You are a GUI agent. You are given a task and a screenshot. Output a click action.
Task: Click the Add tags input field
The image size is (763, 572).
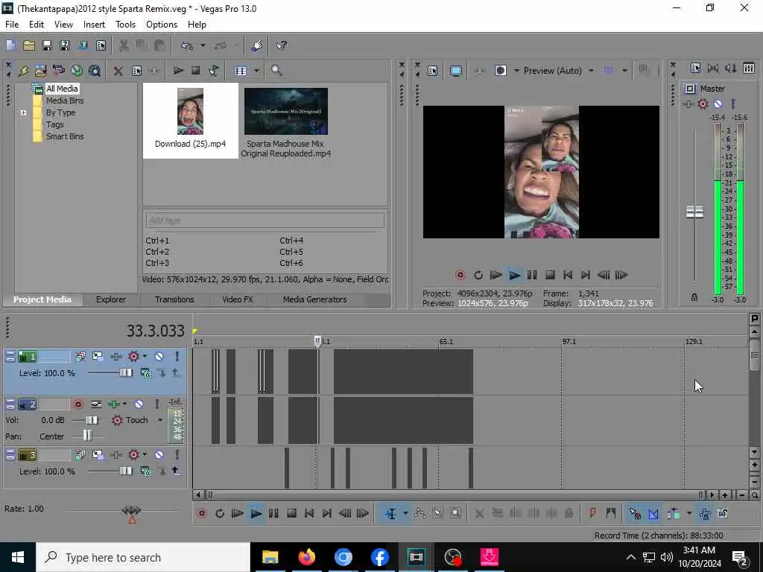(x=265, y=220)
